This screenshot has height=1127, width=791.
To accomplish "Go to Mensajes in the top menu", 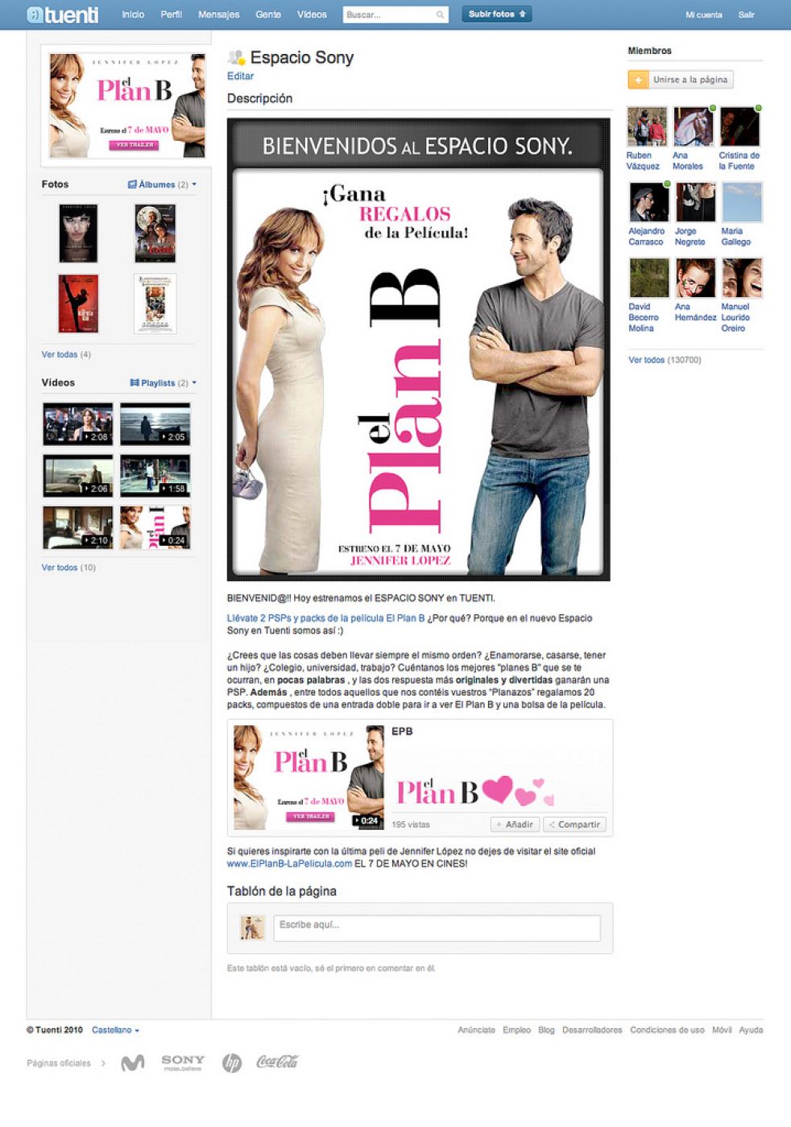I will click(x=218, y=14).
